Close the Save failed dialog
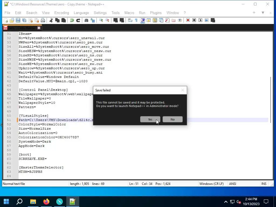Screen dimensions: 276x207 pyautogui.click(x=183, y=90)
